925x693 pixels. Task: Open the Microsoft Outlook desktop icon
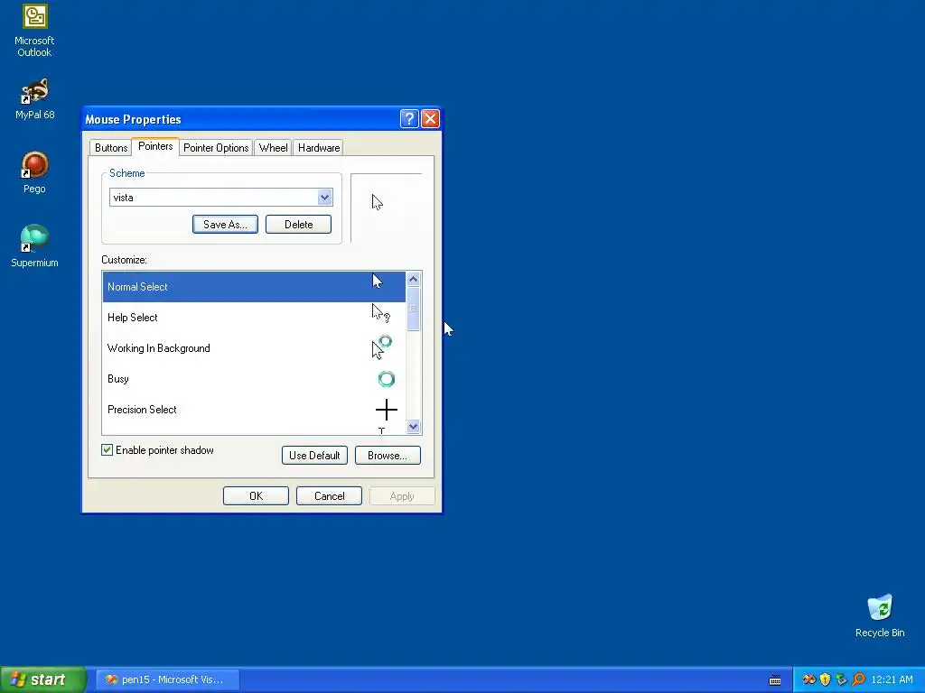click(34, 31)
